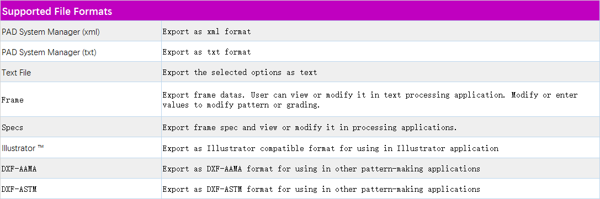The width and height of the screenshot is (600, 199).
Task: Click 'values to modify pattern or grading' line
Action: click(241, 105)
